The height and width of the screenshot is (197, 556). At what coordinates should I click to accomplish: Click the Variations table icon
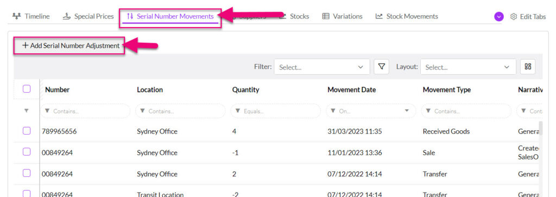(326, 16)
